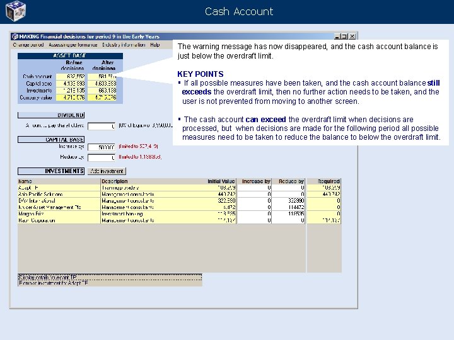Click the DIVIDEND section header
Screen dimensions: 454x340
(x=51, y=115)
